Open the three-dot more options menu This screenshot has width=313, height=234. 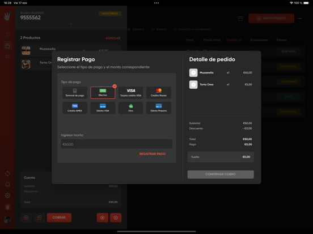(x=299, y=18)
